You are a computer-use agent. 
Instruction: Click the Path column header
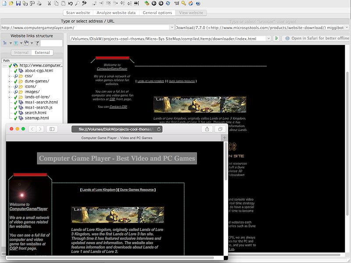(32, 60)
